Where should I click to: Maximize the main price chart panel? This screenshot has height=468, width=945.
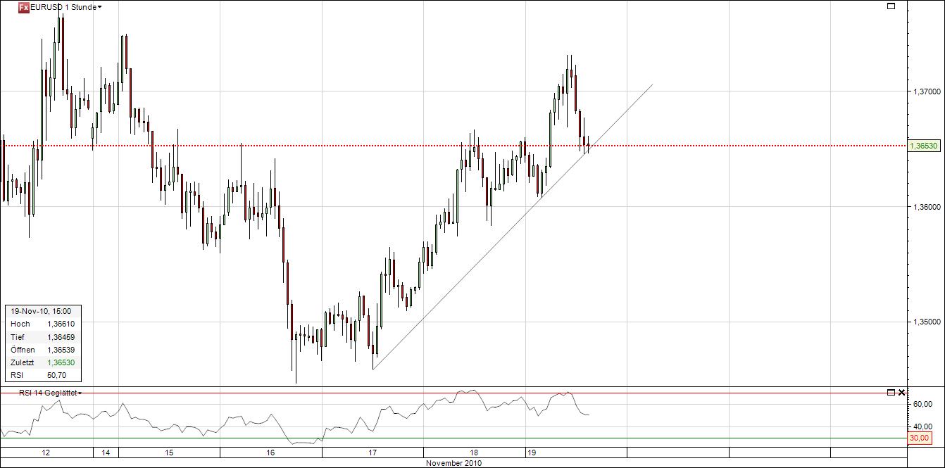pyautogui.click(x=891, y=6)
